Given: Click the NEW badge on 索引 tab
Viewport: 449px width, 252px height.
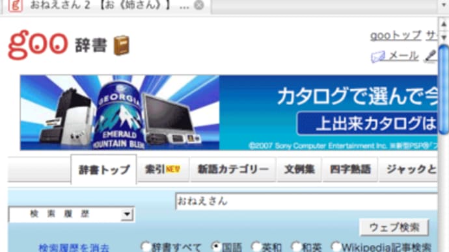Looking at the screenshot, I should (173, 169).
